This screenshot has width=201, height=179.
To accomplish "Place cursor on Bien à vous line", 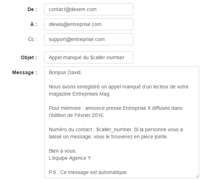I will coord(63,151).
